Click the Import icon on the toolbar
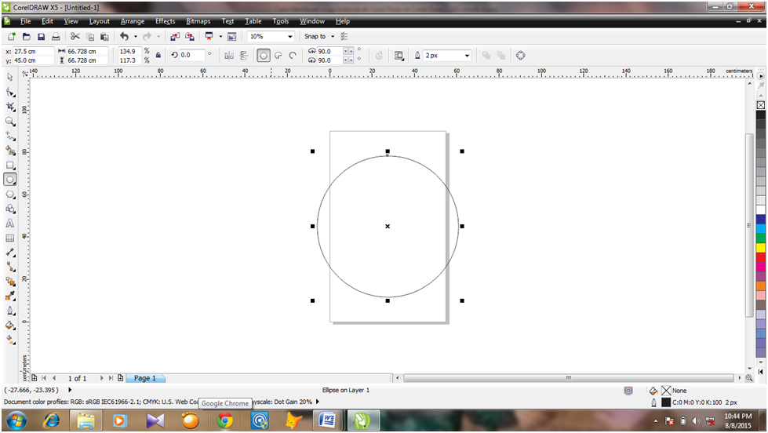 [x=174, y=36]
